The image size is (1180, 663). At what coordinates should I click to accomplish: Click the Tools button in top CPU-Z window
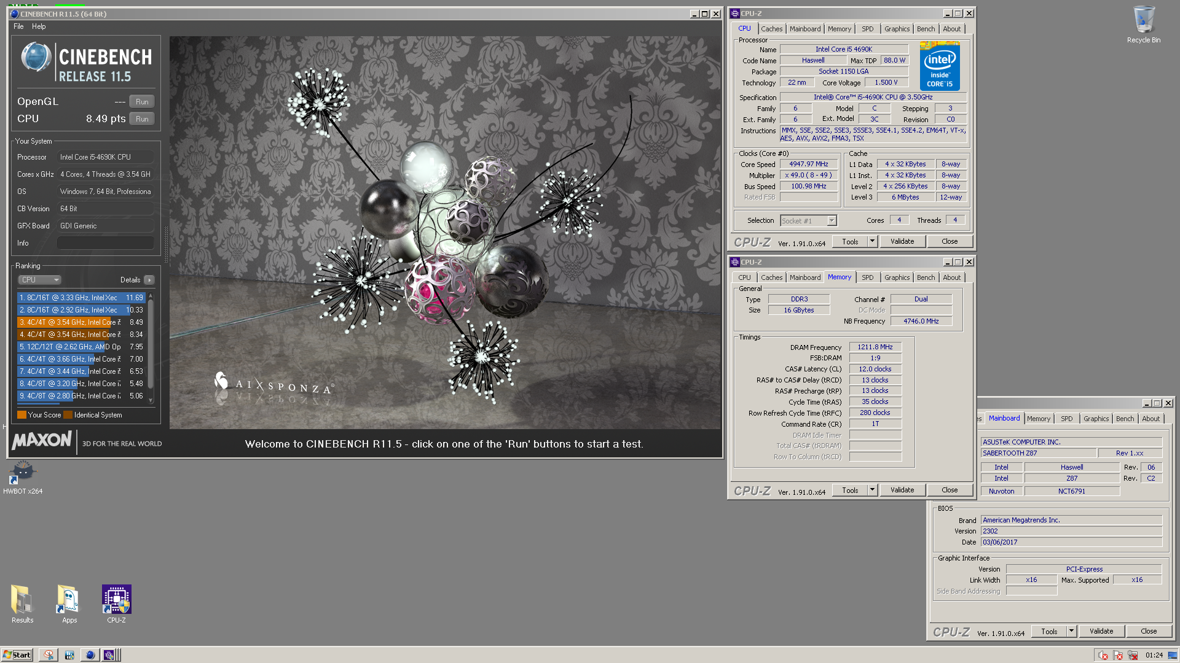tap(850, 241)
